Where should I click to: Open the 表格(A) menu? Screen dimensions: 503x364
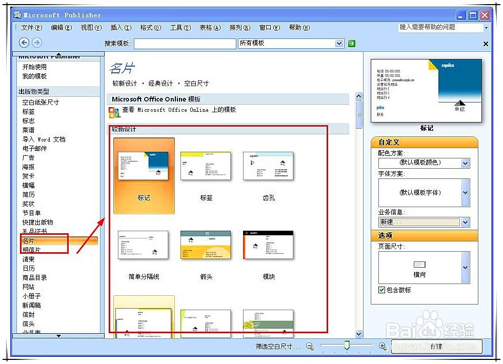(210, 28)
